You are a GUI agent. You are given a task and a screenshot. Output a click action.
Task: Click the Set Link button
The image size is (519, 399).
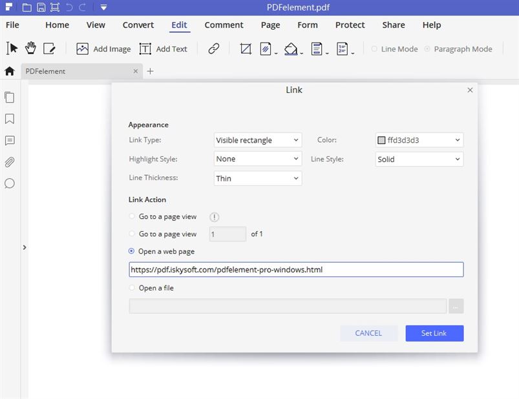click(434, 333)
